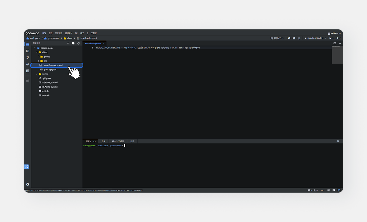Viewport: 367px width, 222px height.
Task: Open settings via the gear icon
Action: point(28,184)
